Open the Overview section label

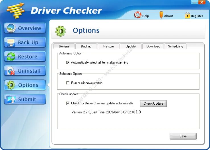(30, 28)
